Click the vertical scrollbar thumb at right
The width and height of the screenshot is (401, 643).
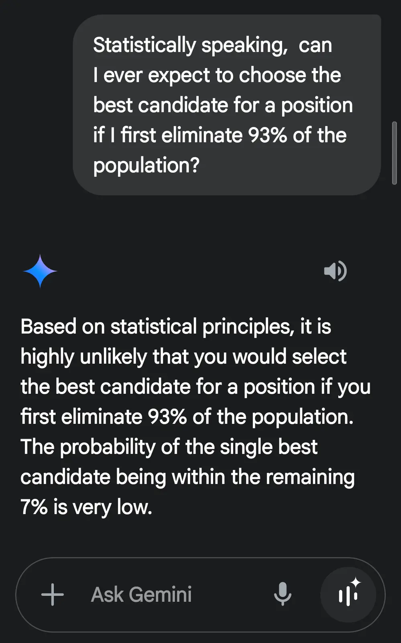coord(394,153)
